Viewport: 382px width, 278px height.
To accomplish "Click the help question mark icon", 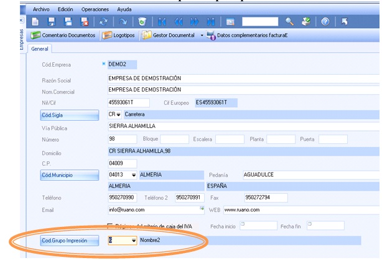I will (325, 22).
